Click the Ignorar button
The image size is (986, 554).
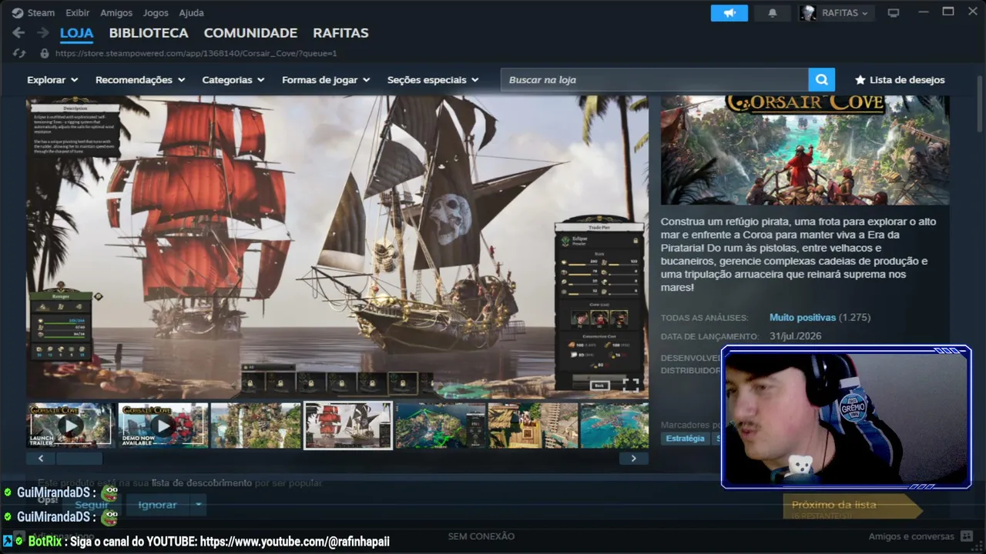[x=157, y=505]
